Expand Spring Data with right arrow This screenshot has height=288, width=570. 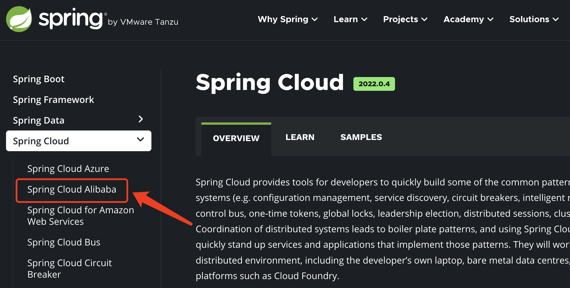click(x=140, y=119)
